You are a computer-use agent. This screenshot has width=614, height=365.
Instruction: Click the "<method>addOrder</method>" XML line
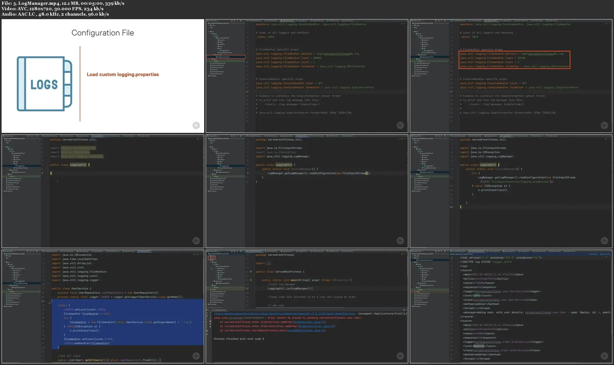[x=482, y=354]
